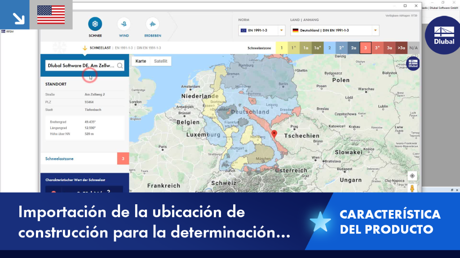Click the N/A zone legend box
The height and width of the screenshot is (258, 460).
(413, 48)
